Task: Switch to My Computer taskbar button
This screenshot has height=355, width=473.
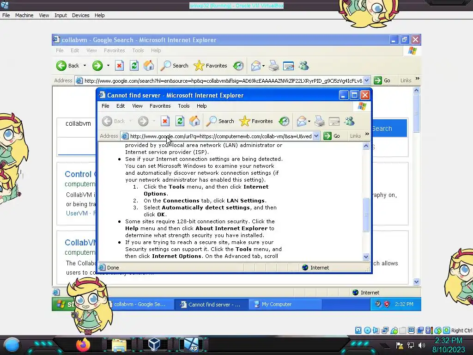Action: click(285, 304)
